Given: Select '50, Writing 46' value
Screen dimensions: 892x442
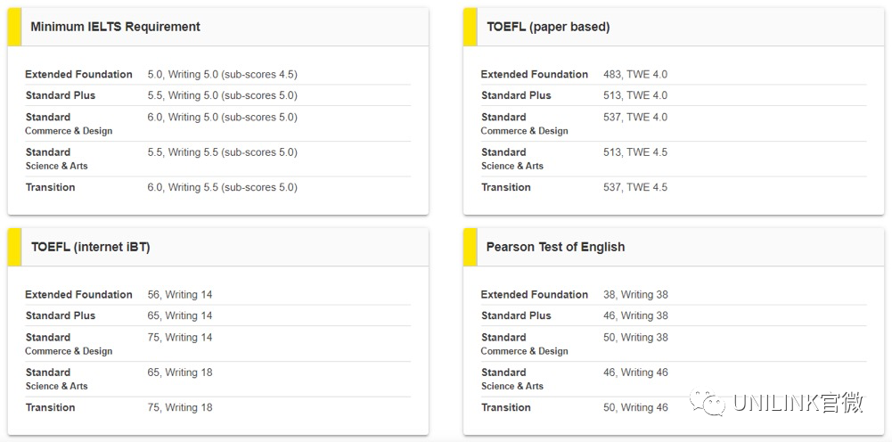Looking at the screenshot, I should [635, 408].
